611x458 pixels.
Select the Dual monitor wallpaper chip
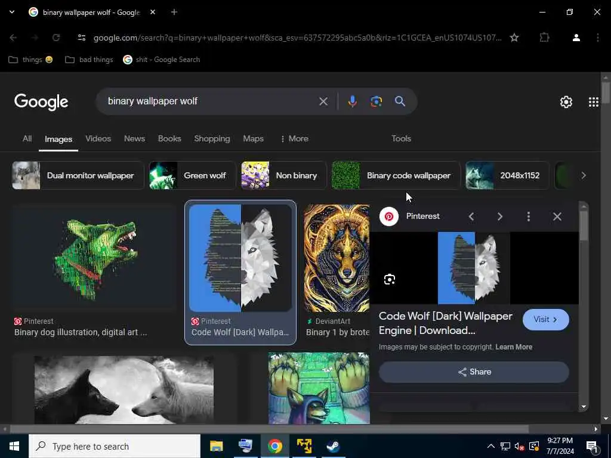(x=78, y=175)
